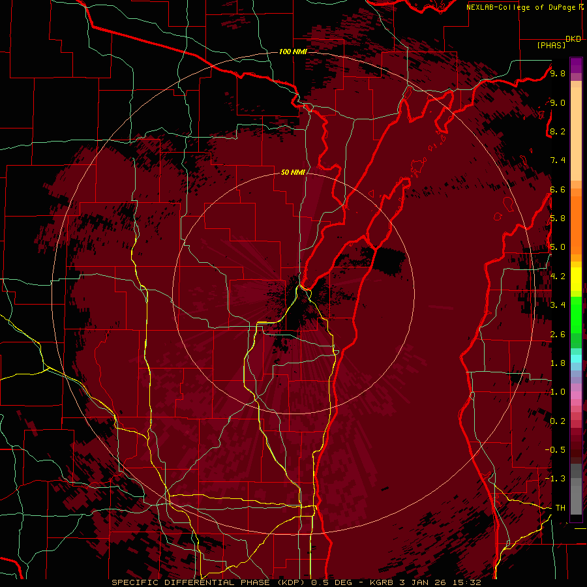Click the 1.0 value on color scale

coord(558,392)
